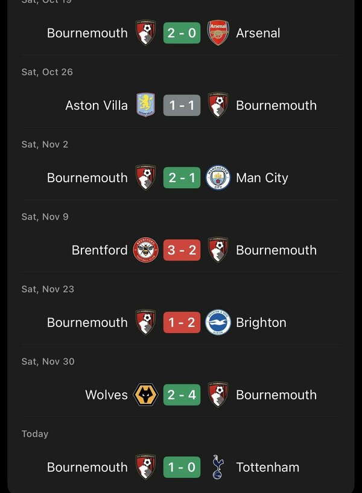The image size is (362, 493).
Task: Open the 1 - 1 draw score badge
Action: (182, 106)
